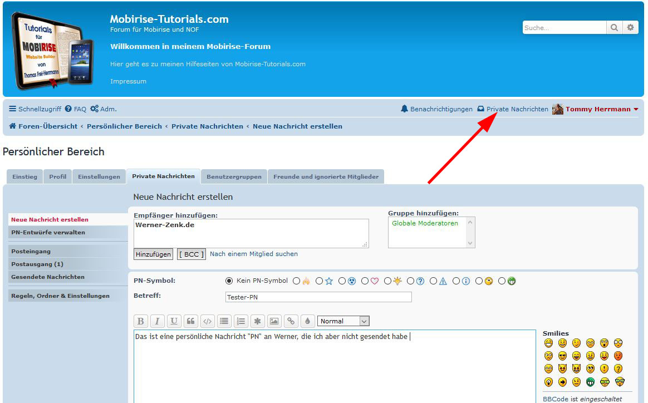Open the Normal font size dropdown
Viewport: 648px width, 403px height.
tap(343, 321)
